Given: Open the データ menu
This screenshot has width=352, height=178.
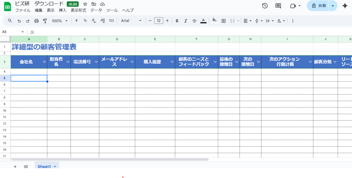Looking at the screenshot, I should point(96,10).
